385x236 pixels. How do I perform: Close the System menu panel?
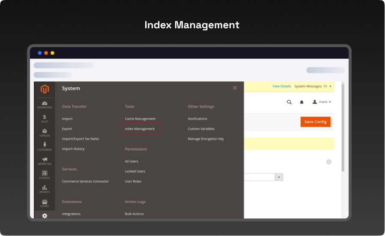235,88
